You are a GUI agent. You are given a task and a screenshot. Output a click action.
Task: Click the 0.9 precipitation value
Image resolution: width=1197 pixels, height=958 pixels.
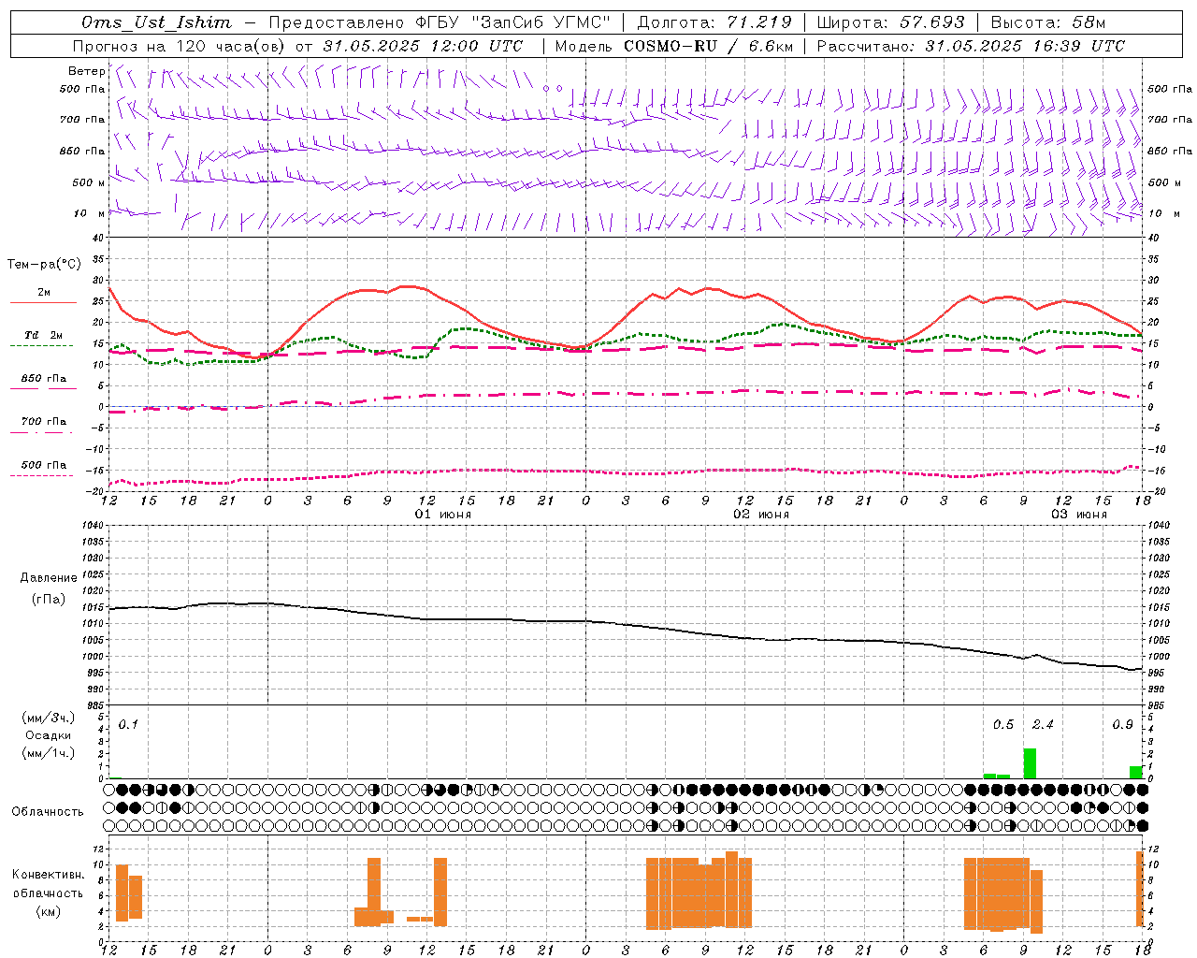tap(1122, 724)
